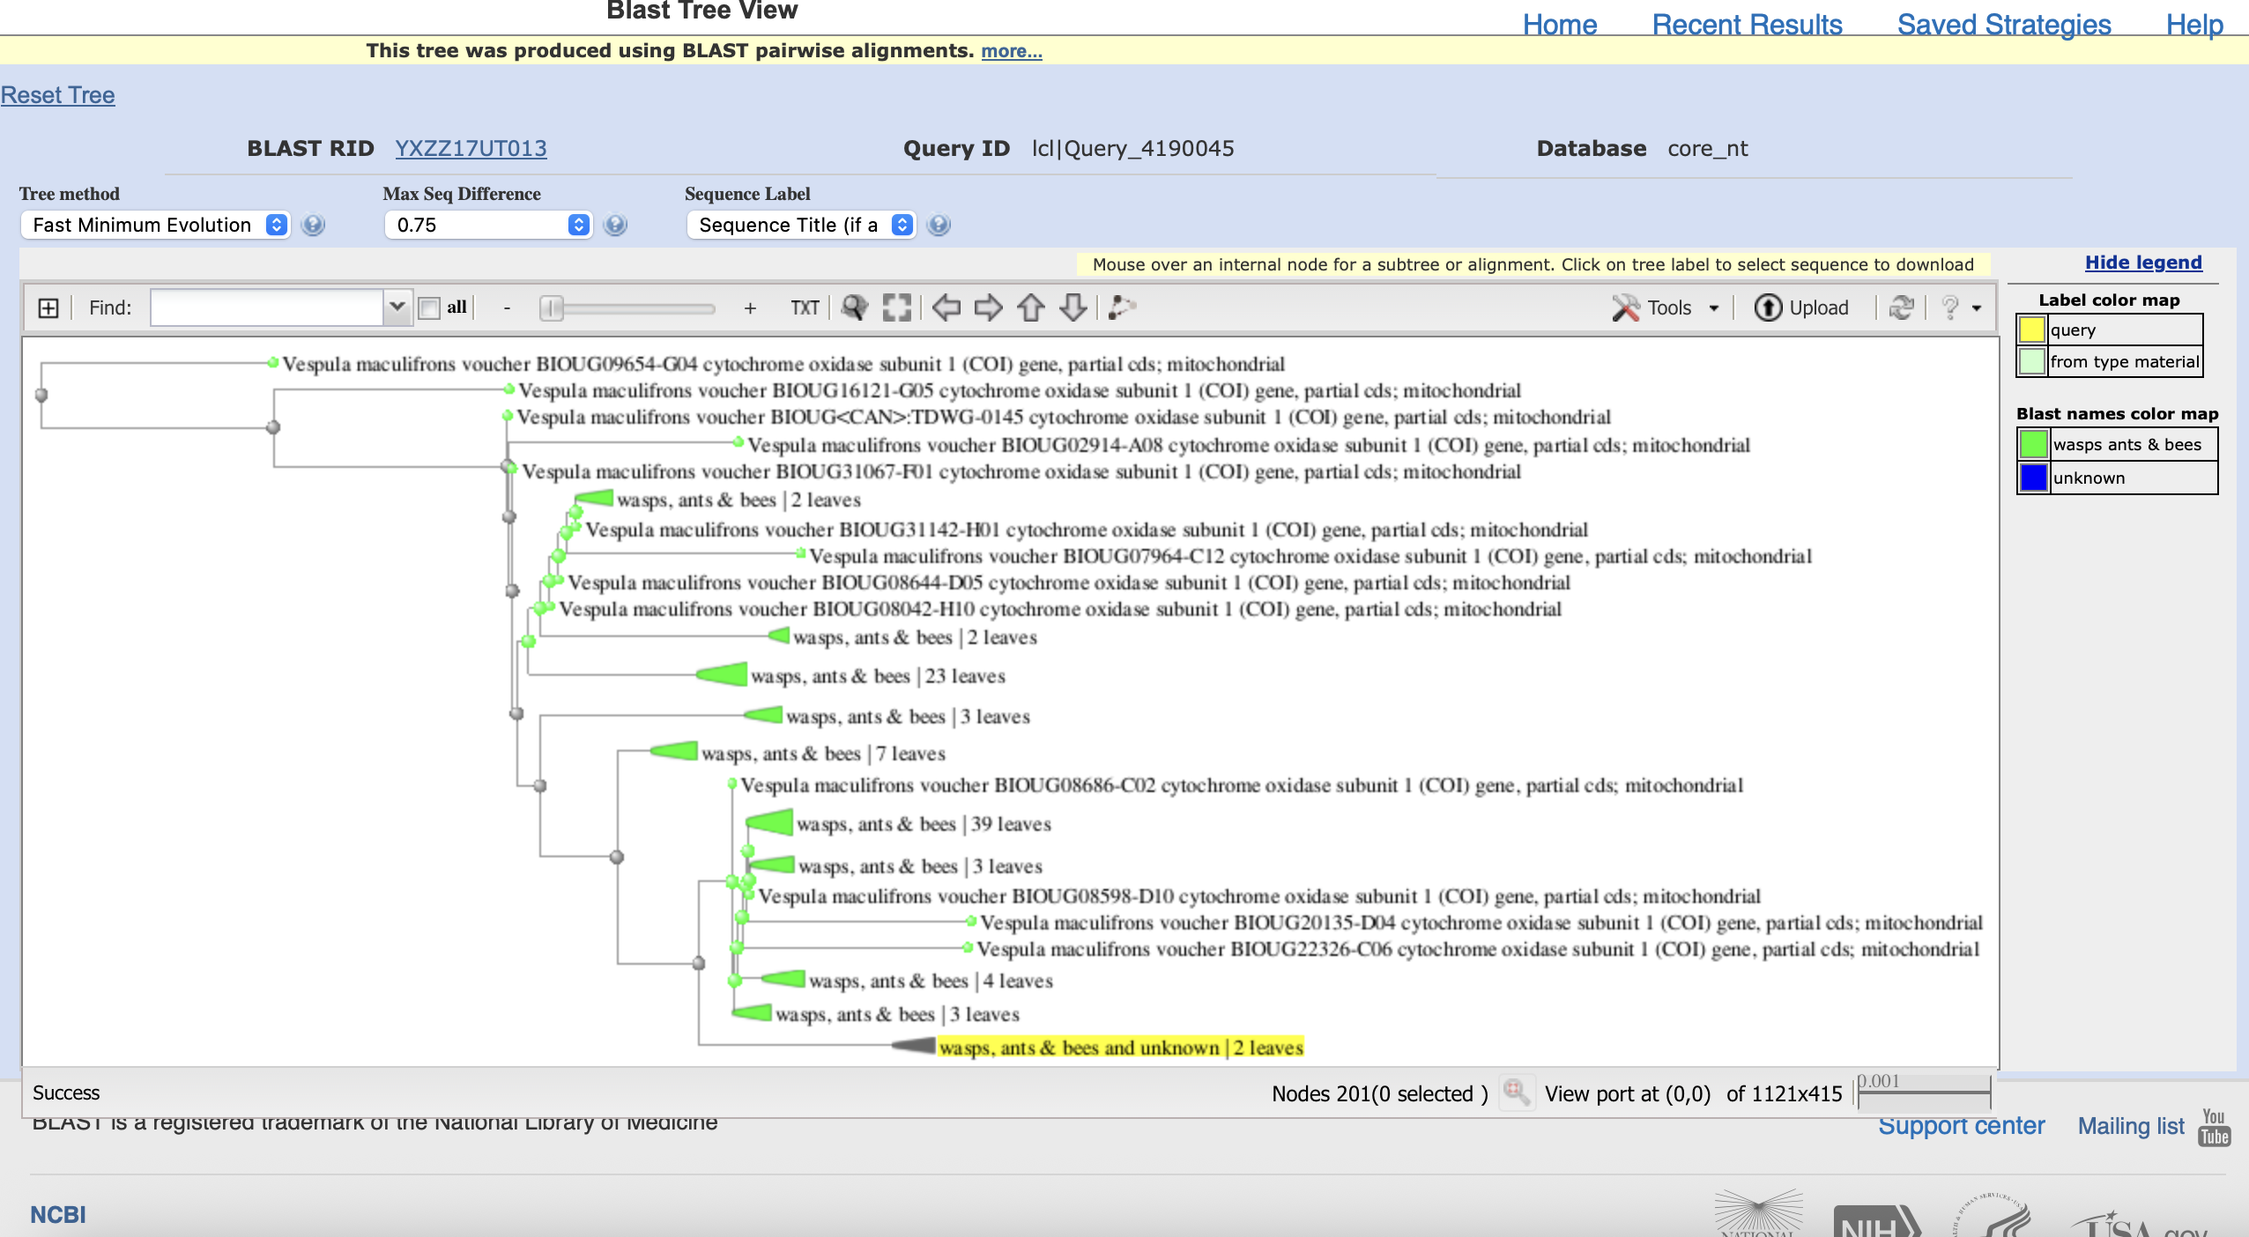Click the zoom slider handle
This screenshot has width=2249, height=1237.
pos(552,307)
